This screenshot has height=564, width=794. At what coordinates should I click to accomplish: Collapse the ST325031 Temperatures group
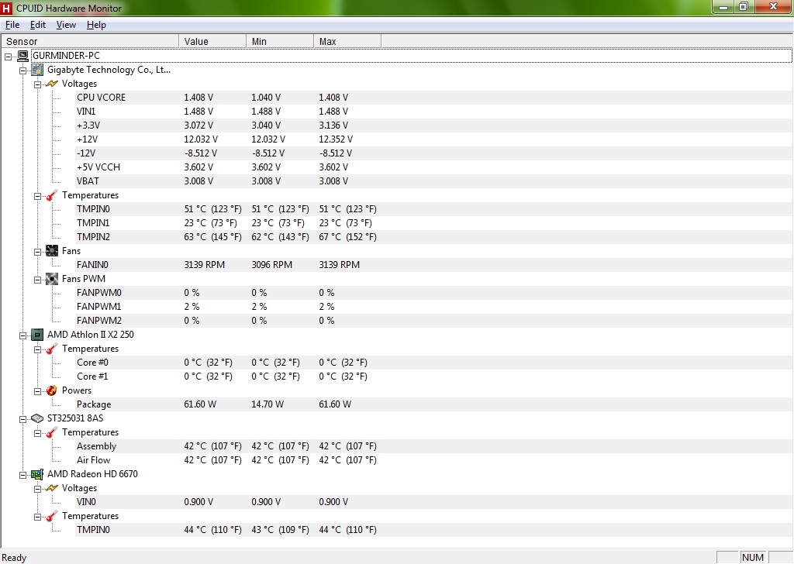(37, 434)
